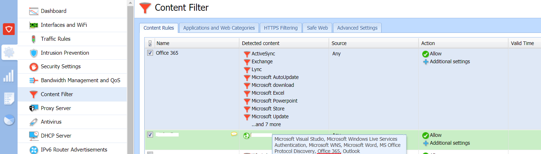Viewport: 541px width, 154px height.
Task: Open the pie chart statistics section
Action: [x=9, y=120]
